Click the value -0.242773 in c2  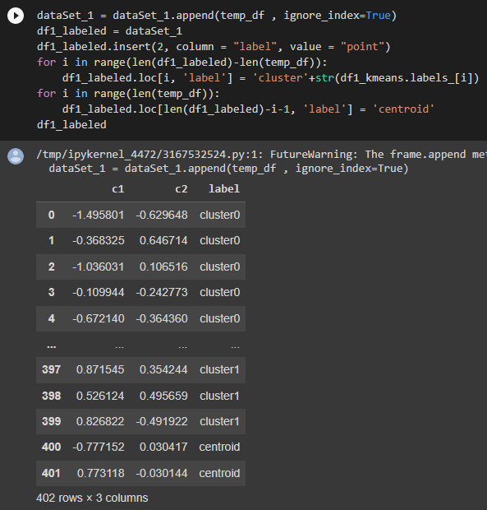pyautogui.click(x=162, y=292)
